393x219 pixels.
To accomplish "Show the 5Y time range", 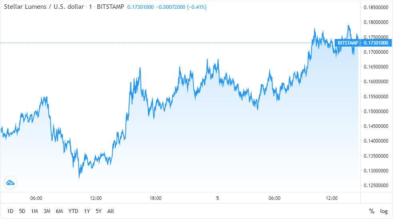I will [x=98, y=211].
